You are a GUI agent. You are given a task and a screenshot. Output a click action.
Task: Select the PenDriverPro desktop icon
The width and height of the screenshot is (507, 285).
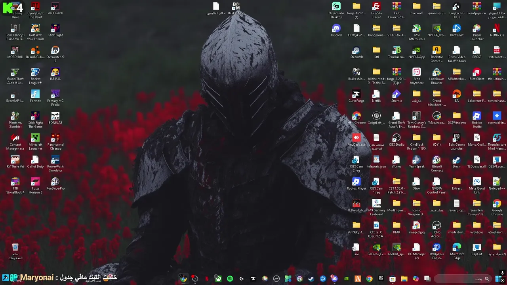55,184
